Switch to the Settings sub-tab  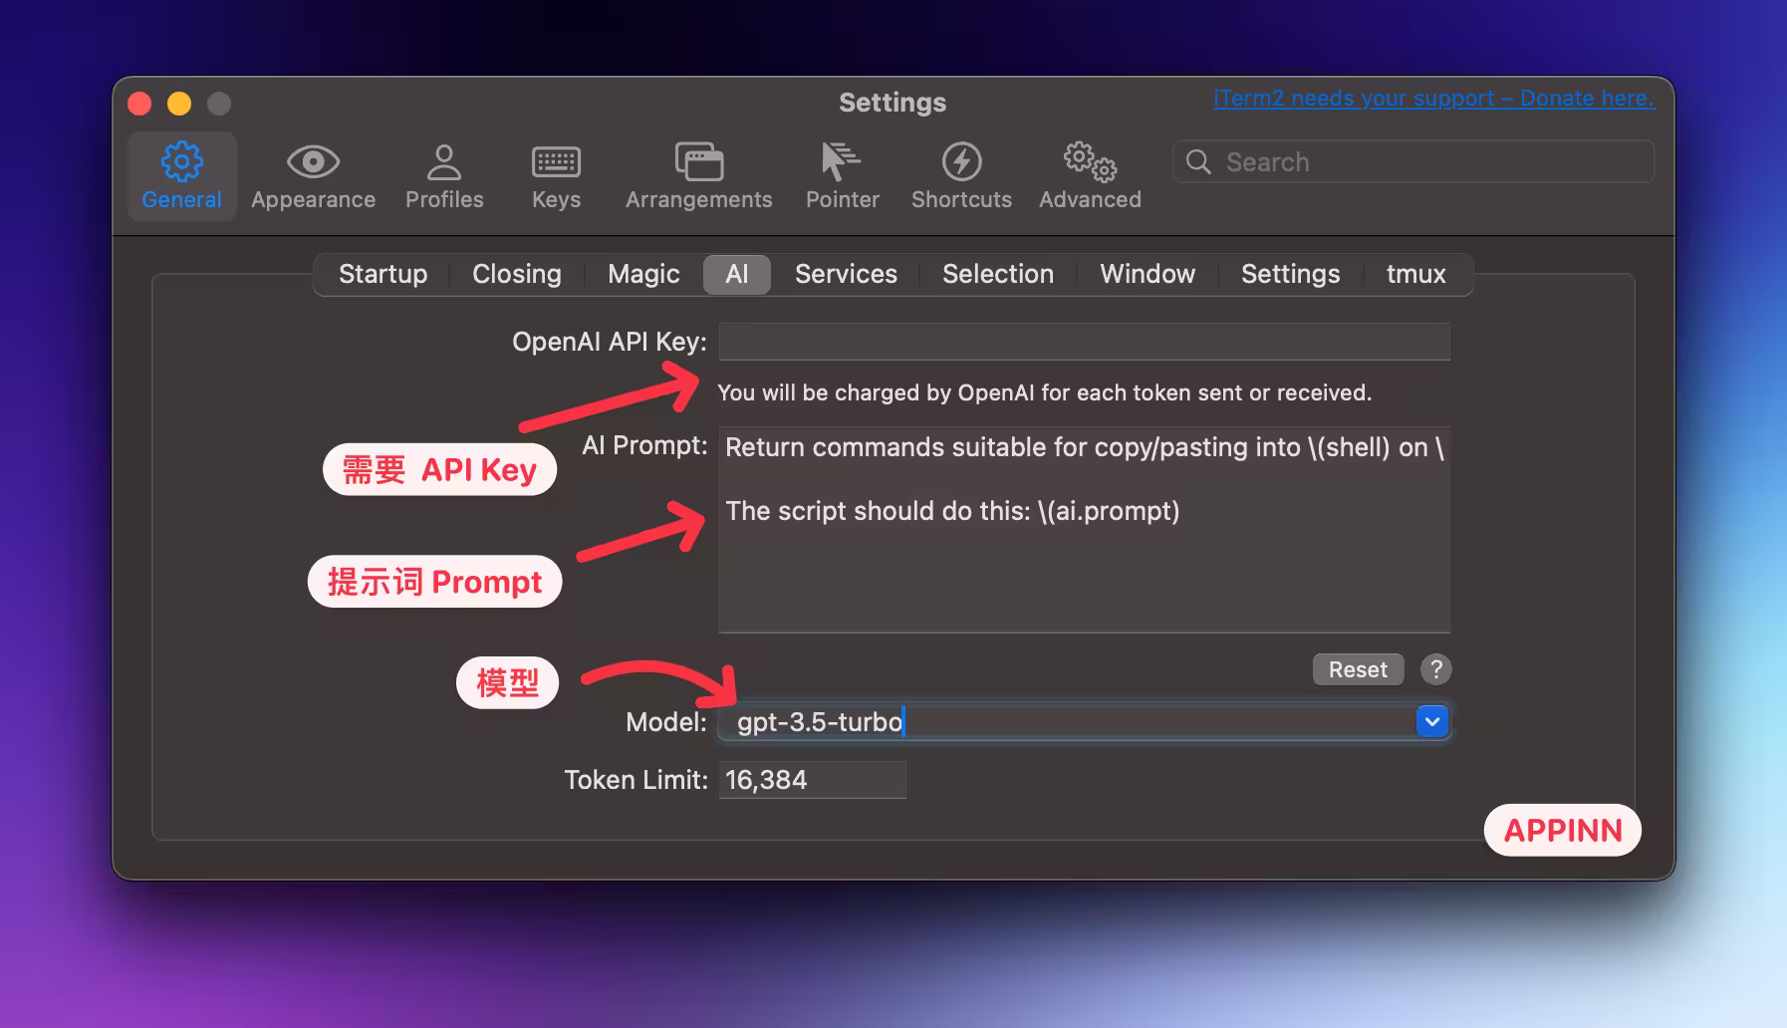click(1290, 275)
